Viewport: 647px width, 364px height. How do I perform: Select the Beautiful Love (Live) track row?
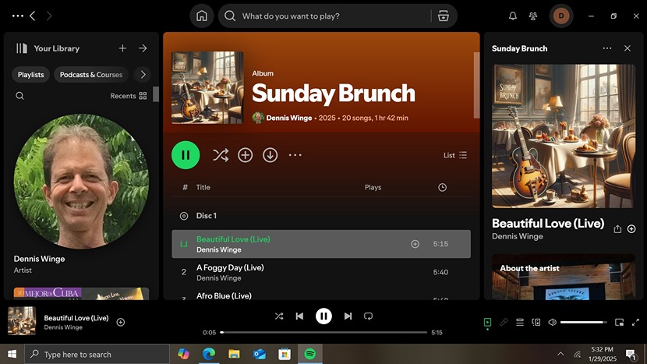click(321, 244)
